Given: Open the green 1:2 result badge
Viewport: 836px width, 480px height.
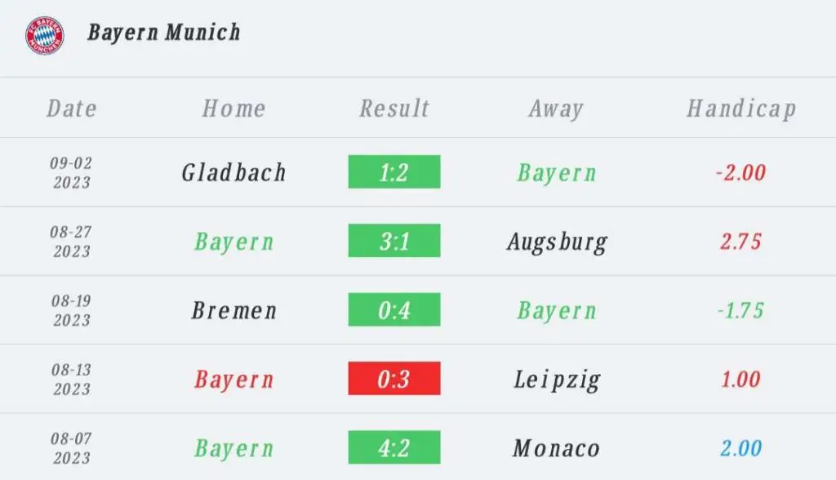Looking at the screenshot, I should 394,171.
